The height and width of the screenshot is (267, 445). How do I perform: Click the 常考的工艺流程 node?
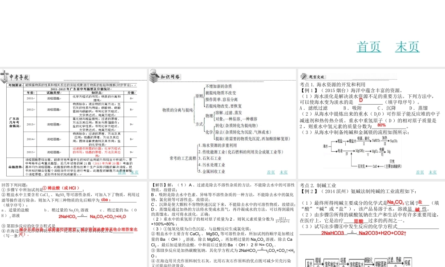183,158
